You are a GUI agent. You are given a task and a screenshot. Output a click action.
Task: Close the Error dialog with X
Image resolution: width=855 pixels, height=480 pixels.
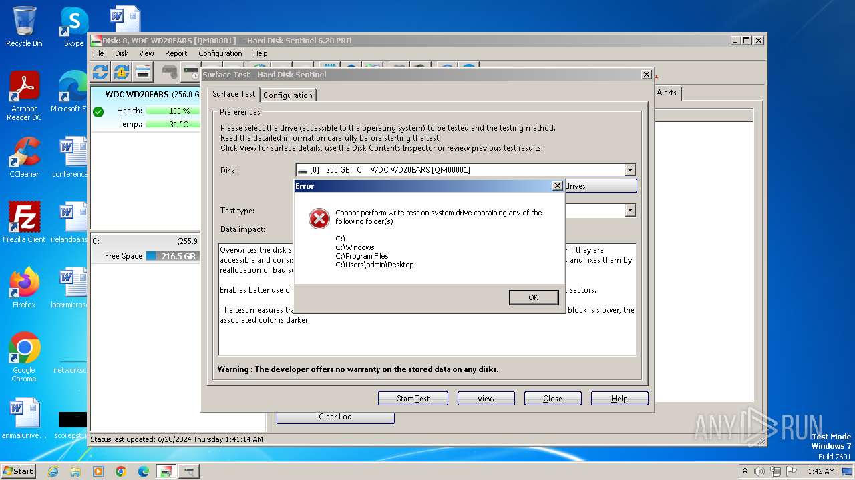point(558,186)
